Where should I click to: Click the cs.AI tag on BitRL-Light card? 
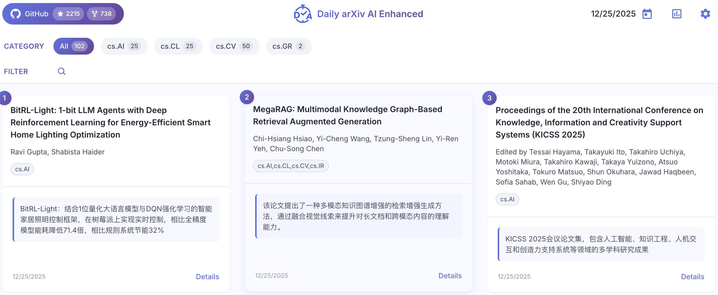(22, 169)
